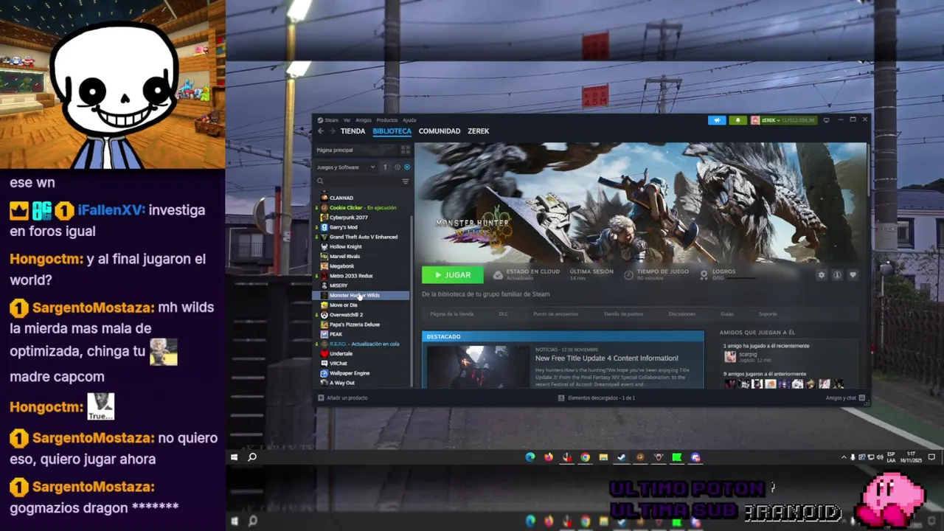
Task: Click the game info icon
Action: [837, 275]
